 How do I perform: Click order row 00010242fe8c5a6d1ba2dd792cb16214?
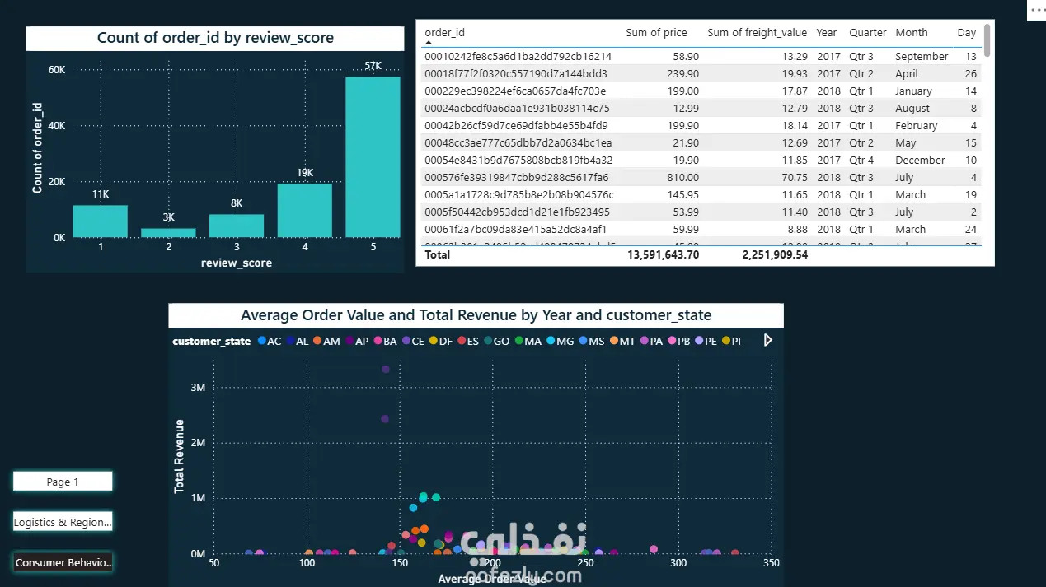(x=701, y=57)
